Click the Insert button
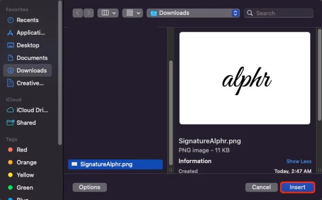The height and width of the screenshot is (200, 322). coord(297,187)
